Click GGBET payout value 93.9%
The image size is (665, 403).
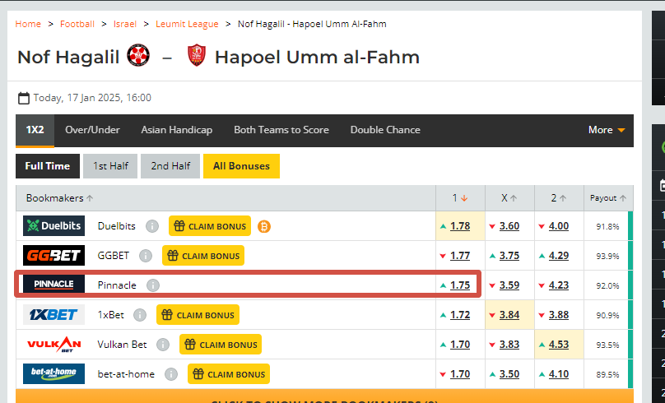(x=607, y=257)
